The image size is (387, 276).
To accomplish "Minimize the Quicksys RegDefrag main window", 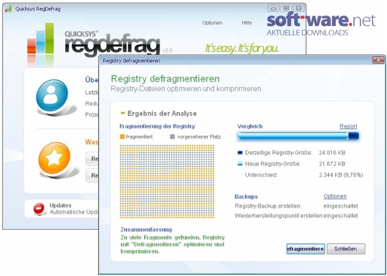I will (273, 8).
